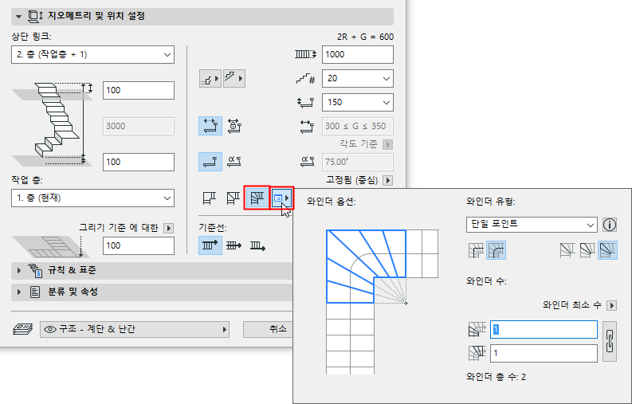This screenshot has height=404, width=632.
Task: Open the winder options popup button
Action: (x=282, y=198)
